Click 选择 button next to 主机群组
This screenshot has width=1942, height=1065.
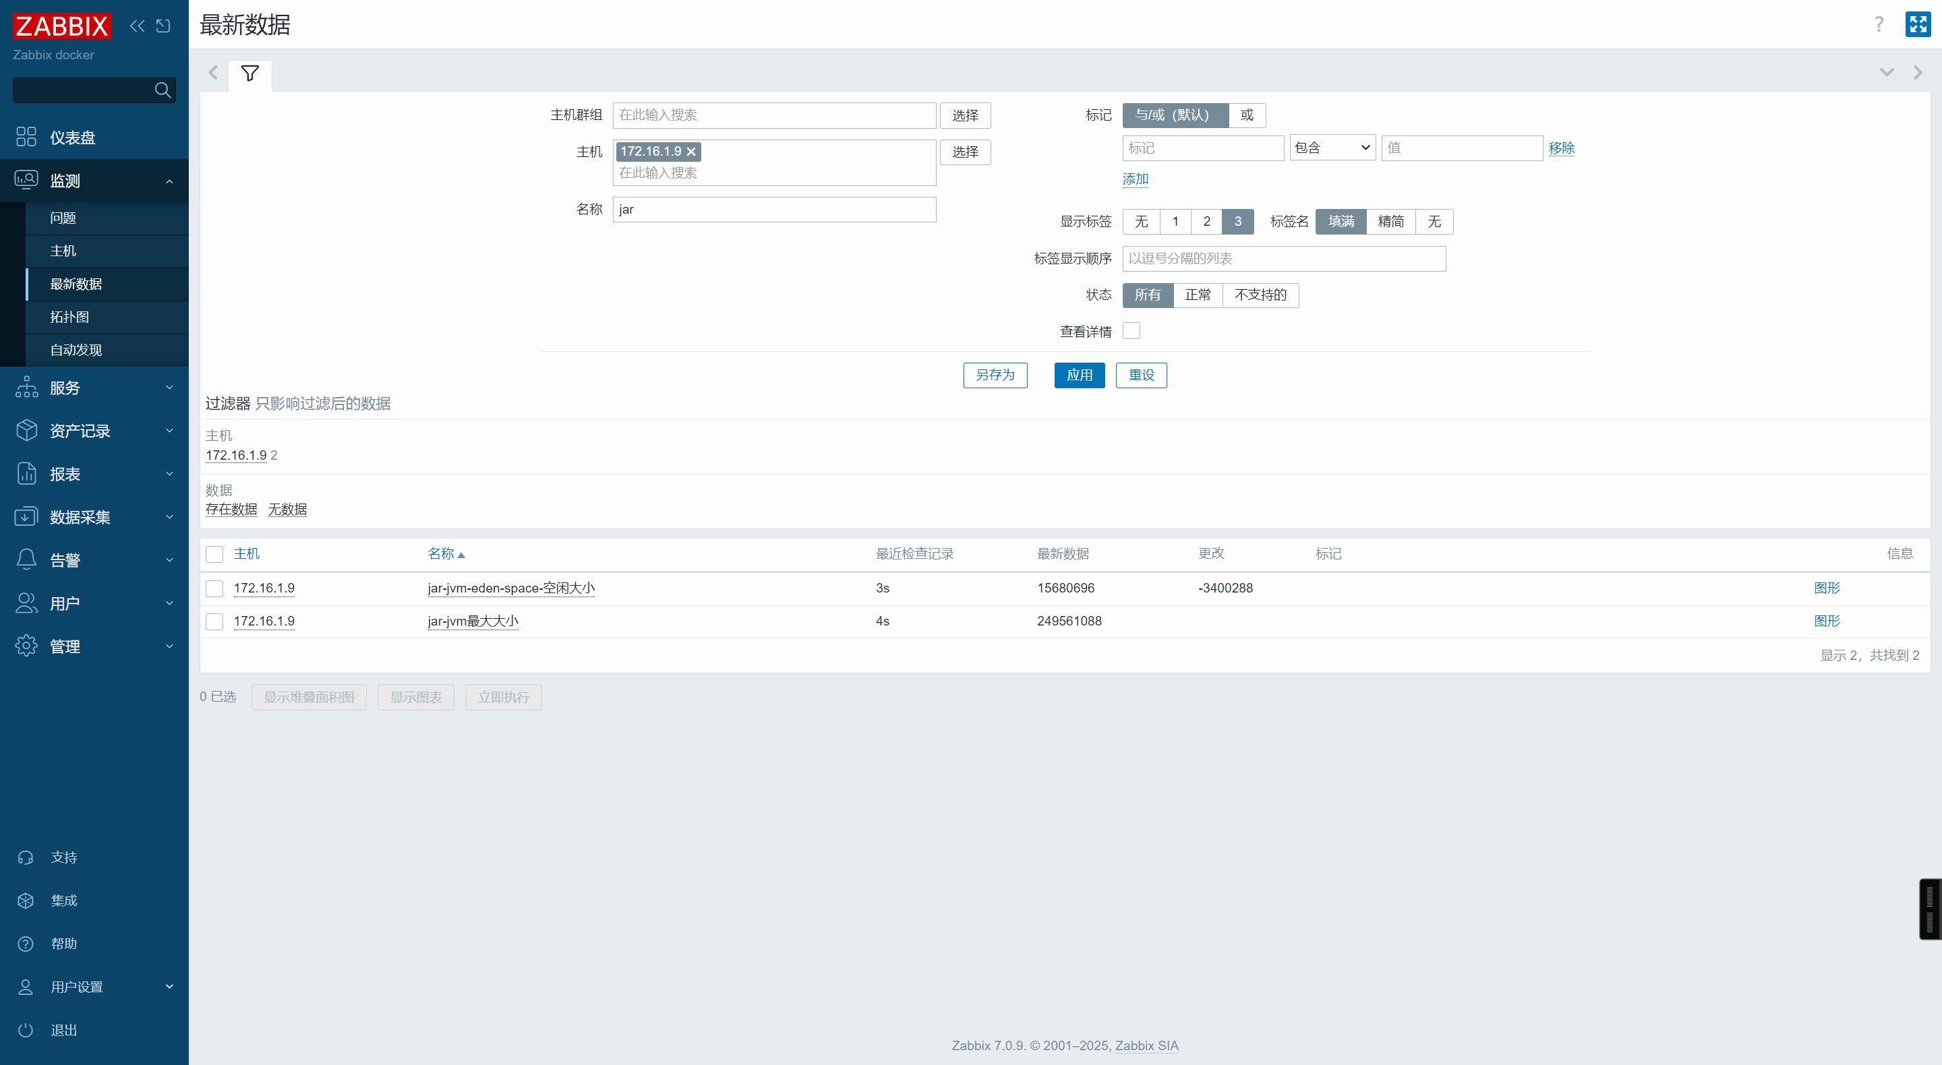(x=965, y=116)
